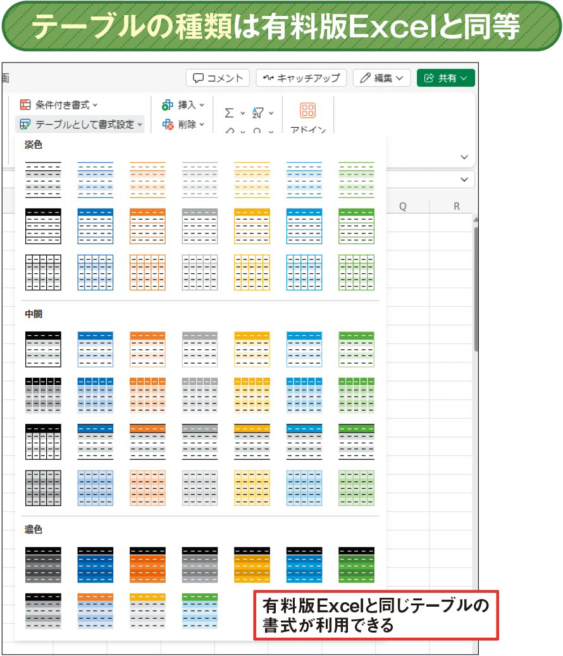Pick medium fully shaded yellow grid style

(x=252, y=488)
